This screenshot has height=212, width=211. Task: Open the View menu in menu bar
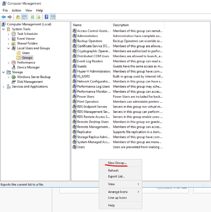[29, 10]
